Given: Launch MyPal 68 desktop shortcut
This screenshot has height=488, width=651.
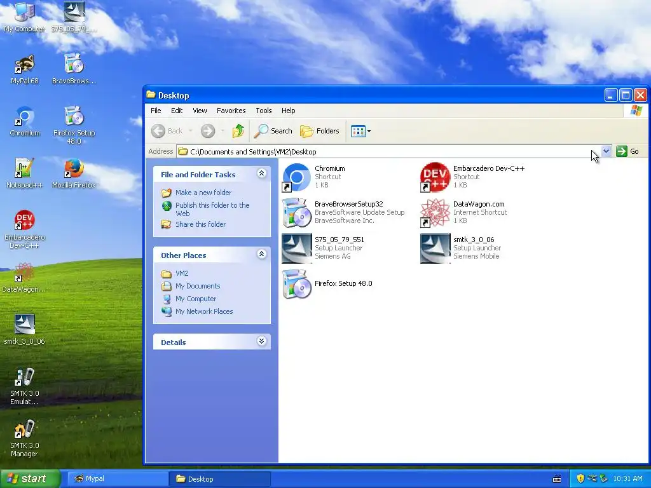Looking at the screenshot, I should tap(25, 69).
